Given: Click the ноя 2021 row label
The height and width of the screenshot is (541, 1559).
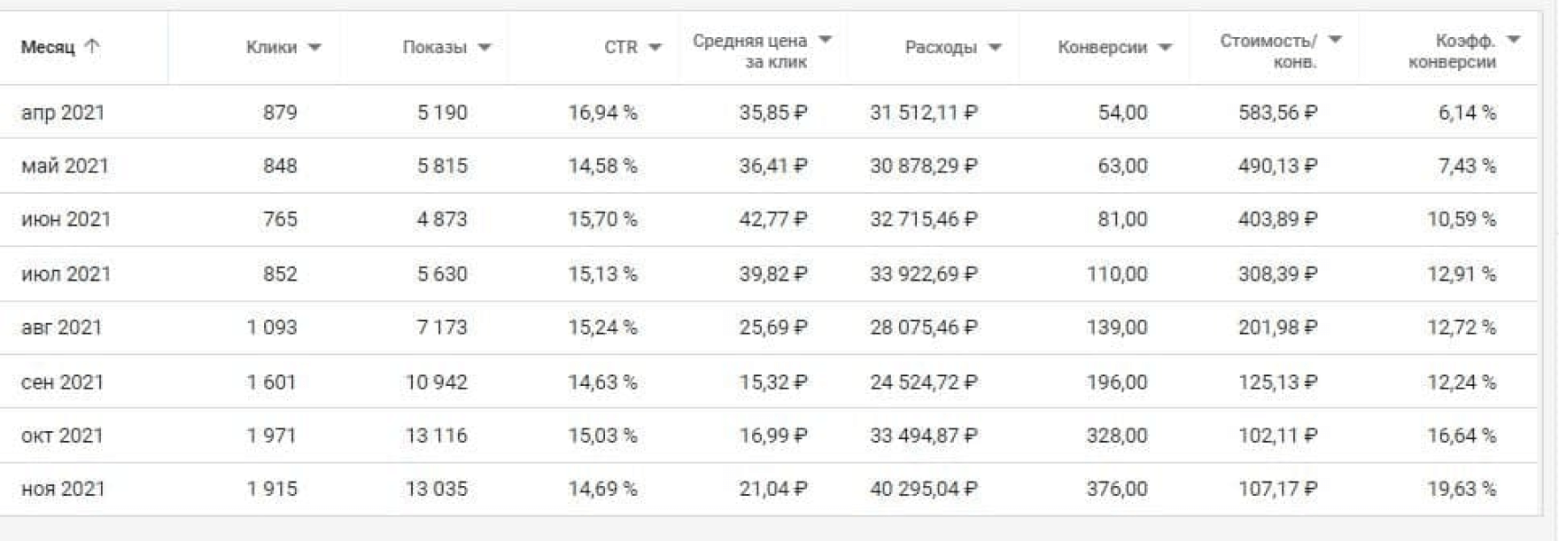Looking at the screenshot, I should [63, 489].
